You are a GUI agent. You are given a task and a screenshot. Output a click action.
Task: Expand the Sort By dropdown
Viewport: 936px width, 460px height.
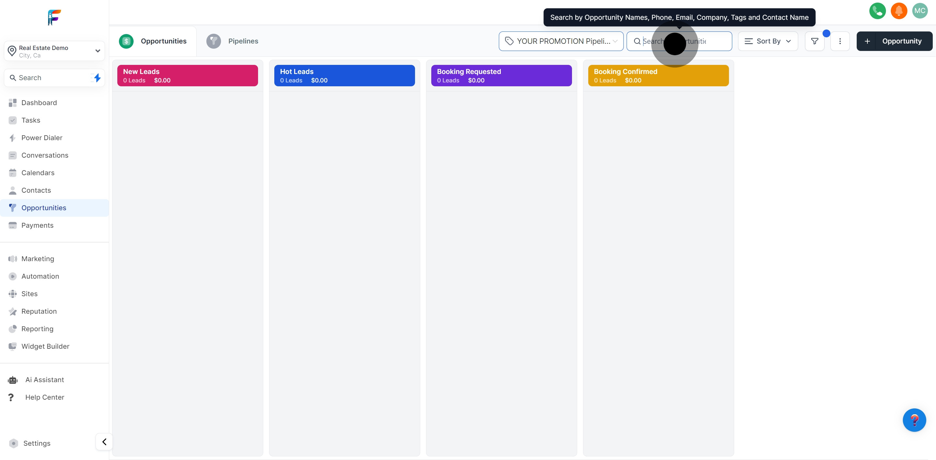(768, 41)
